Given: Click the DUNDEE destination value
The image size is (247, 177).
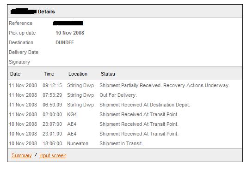Looking at the screenshot, I should (x=65, y=42).
